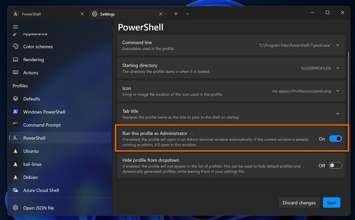Click the Settings tab gear icon
The height and width of the screenshot is (220, 355).
pos(95,14)
